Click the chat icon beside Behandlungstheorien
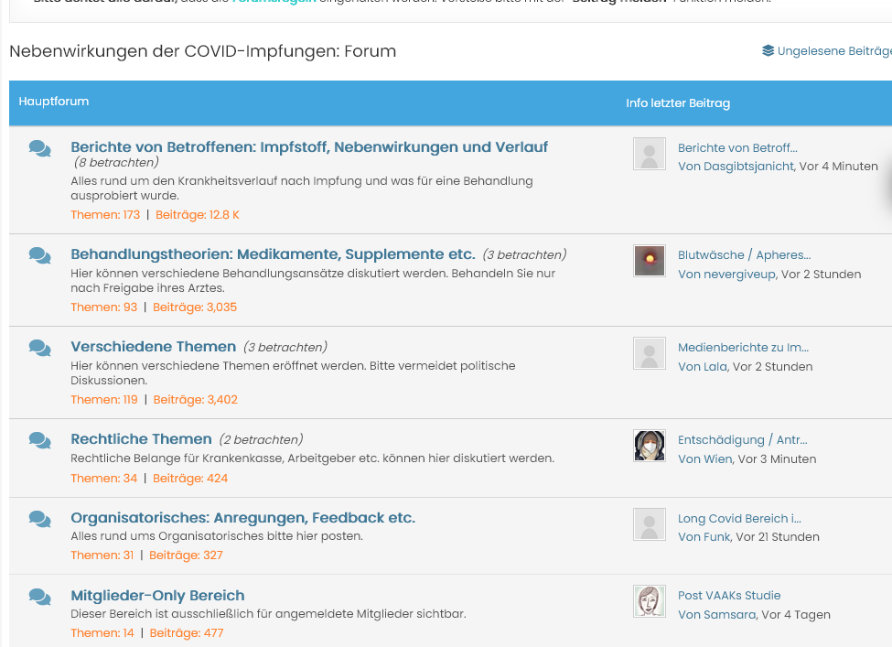Viewport: 892px width, 647px height. pyautogui.click(x=39, y=255)
